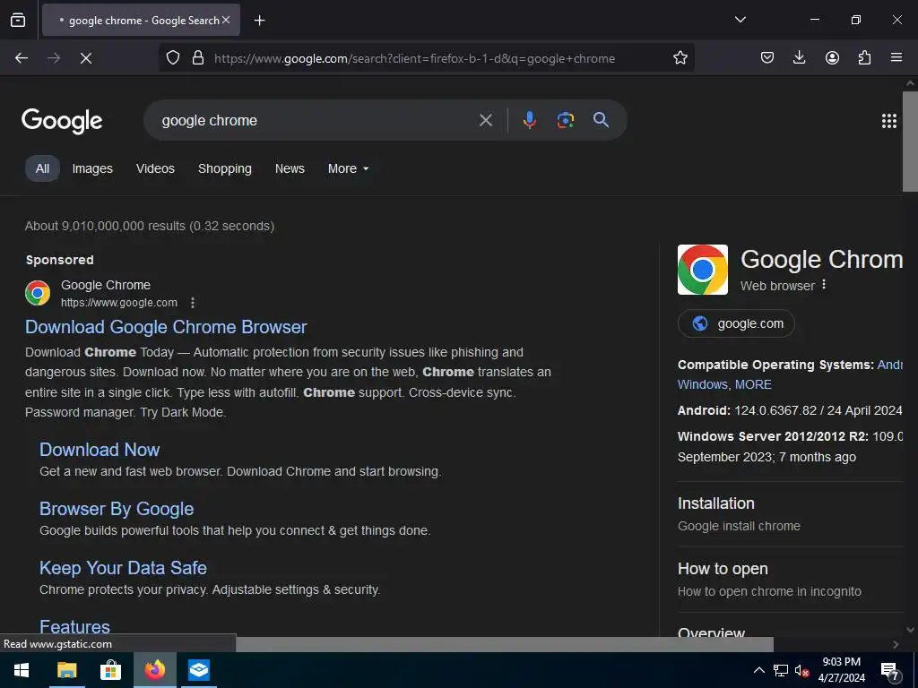The width and height of the screenshot is (918, 688).
Task: Switch to Shopping results tab
Action: 225,168
